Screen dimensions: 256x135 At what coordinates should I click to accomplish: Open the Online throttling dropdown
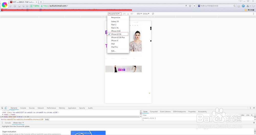point(146,14)
